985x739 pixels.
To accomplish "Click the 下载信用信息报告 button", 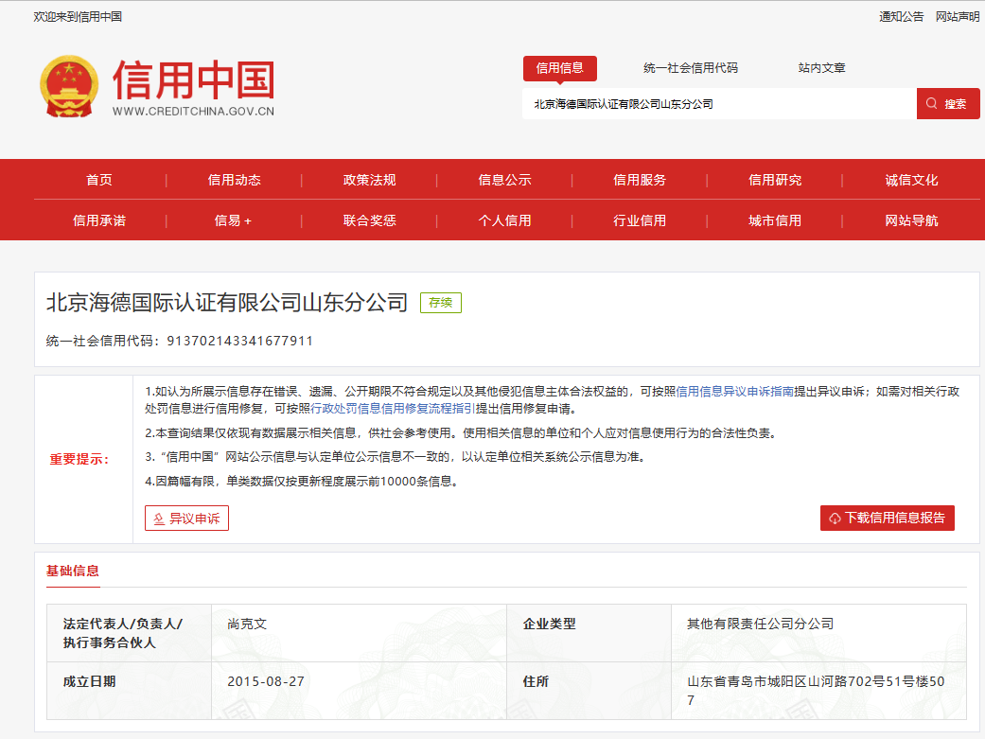I will 887,518.
